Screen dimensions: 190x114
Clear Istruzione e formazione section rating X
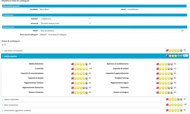click(x=167, y=50)
